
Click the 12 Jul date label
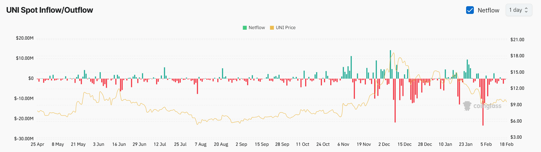point(160,144)
